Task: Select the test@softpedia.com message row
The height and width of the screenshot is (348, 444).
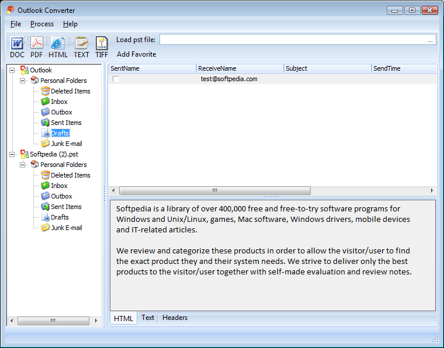Action: point(273,79)
